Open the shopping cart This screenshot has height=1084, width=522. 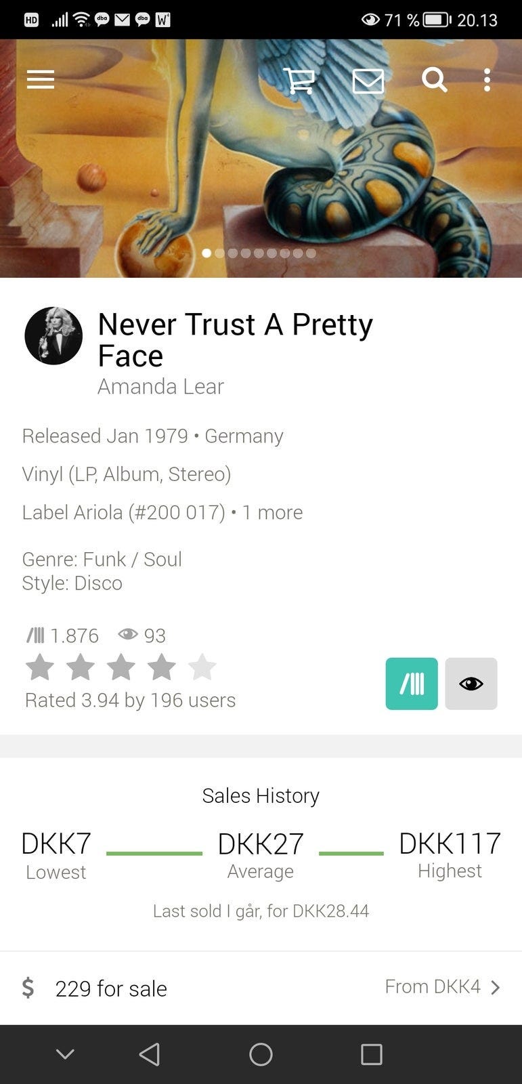pyautogui.click(x=299, y=81)
